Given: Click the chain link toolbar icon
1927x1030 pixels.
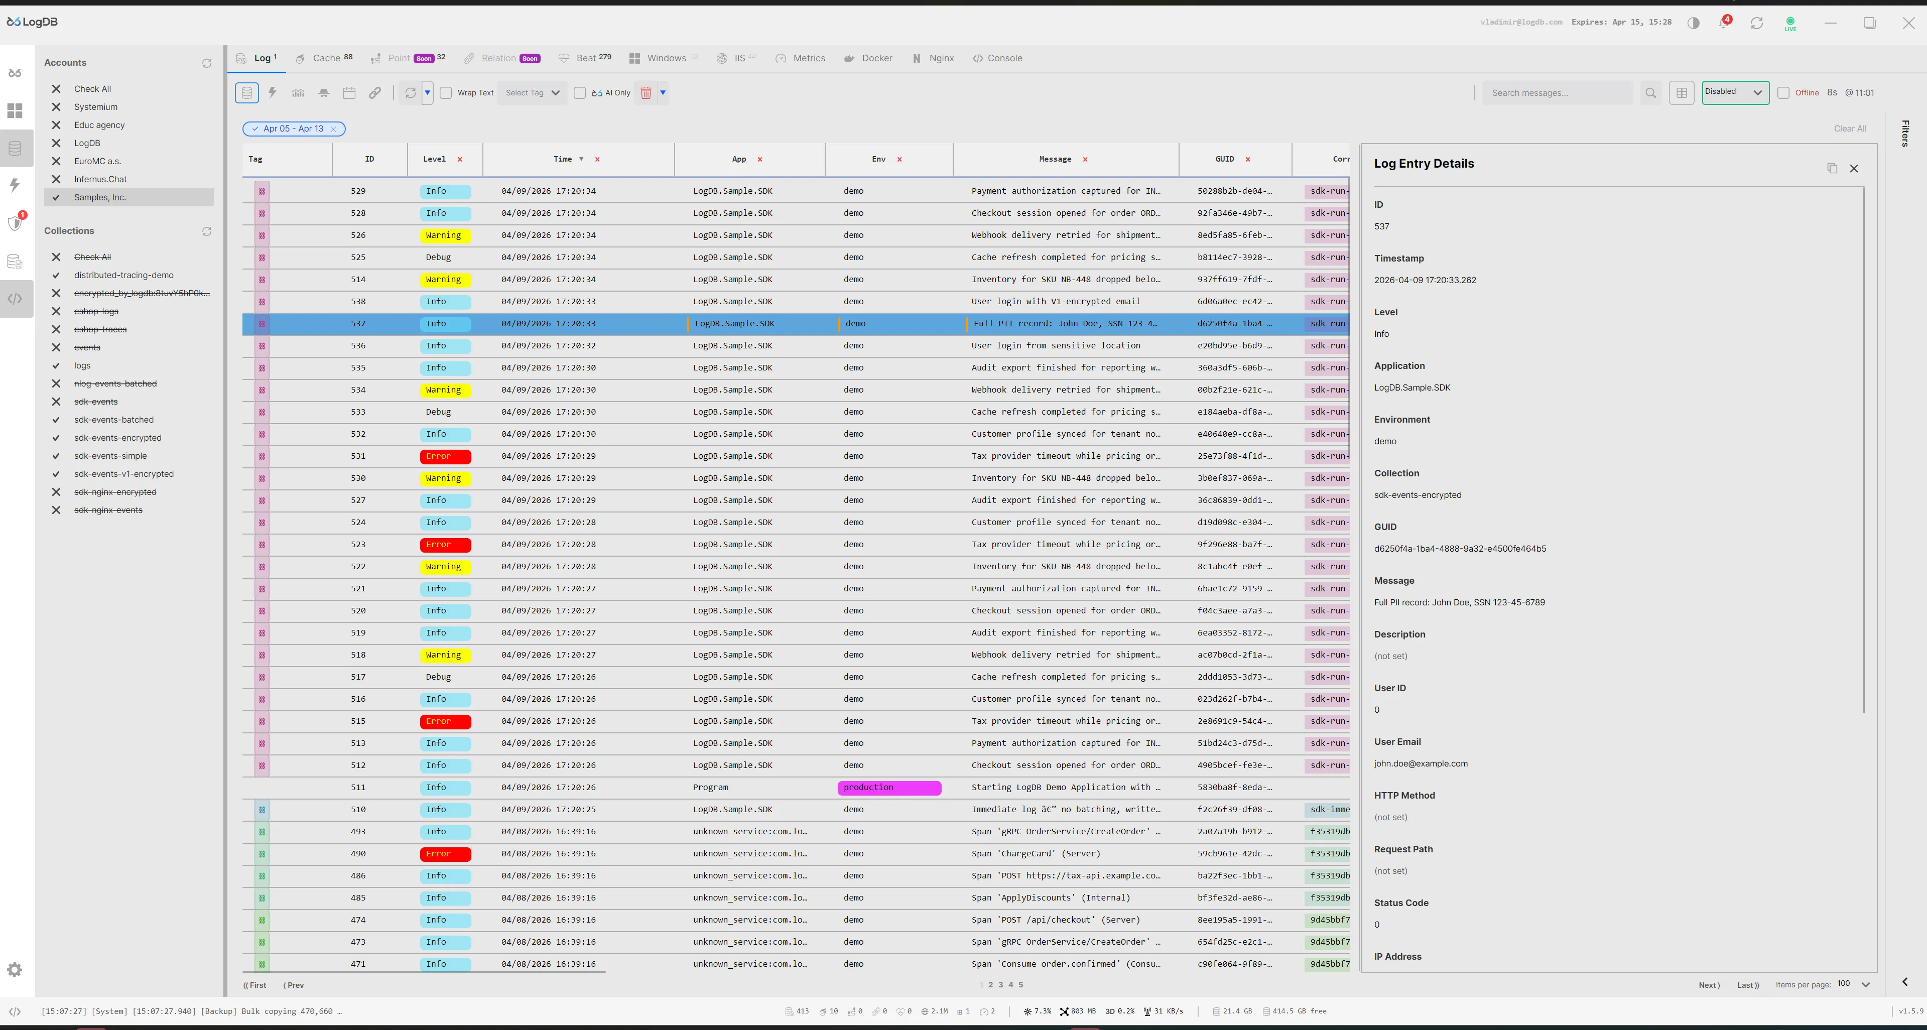Looking at the screenshot, I should point(375,93).
